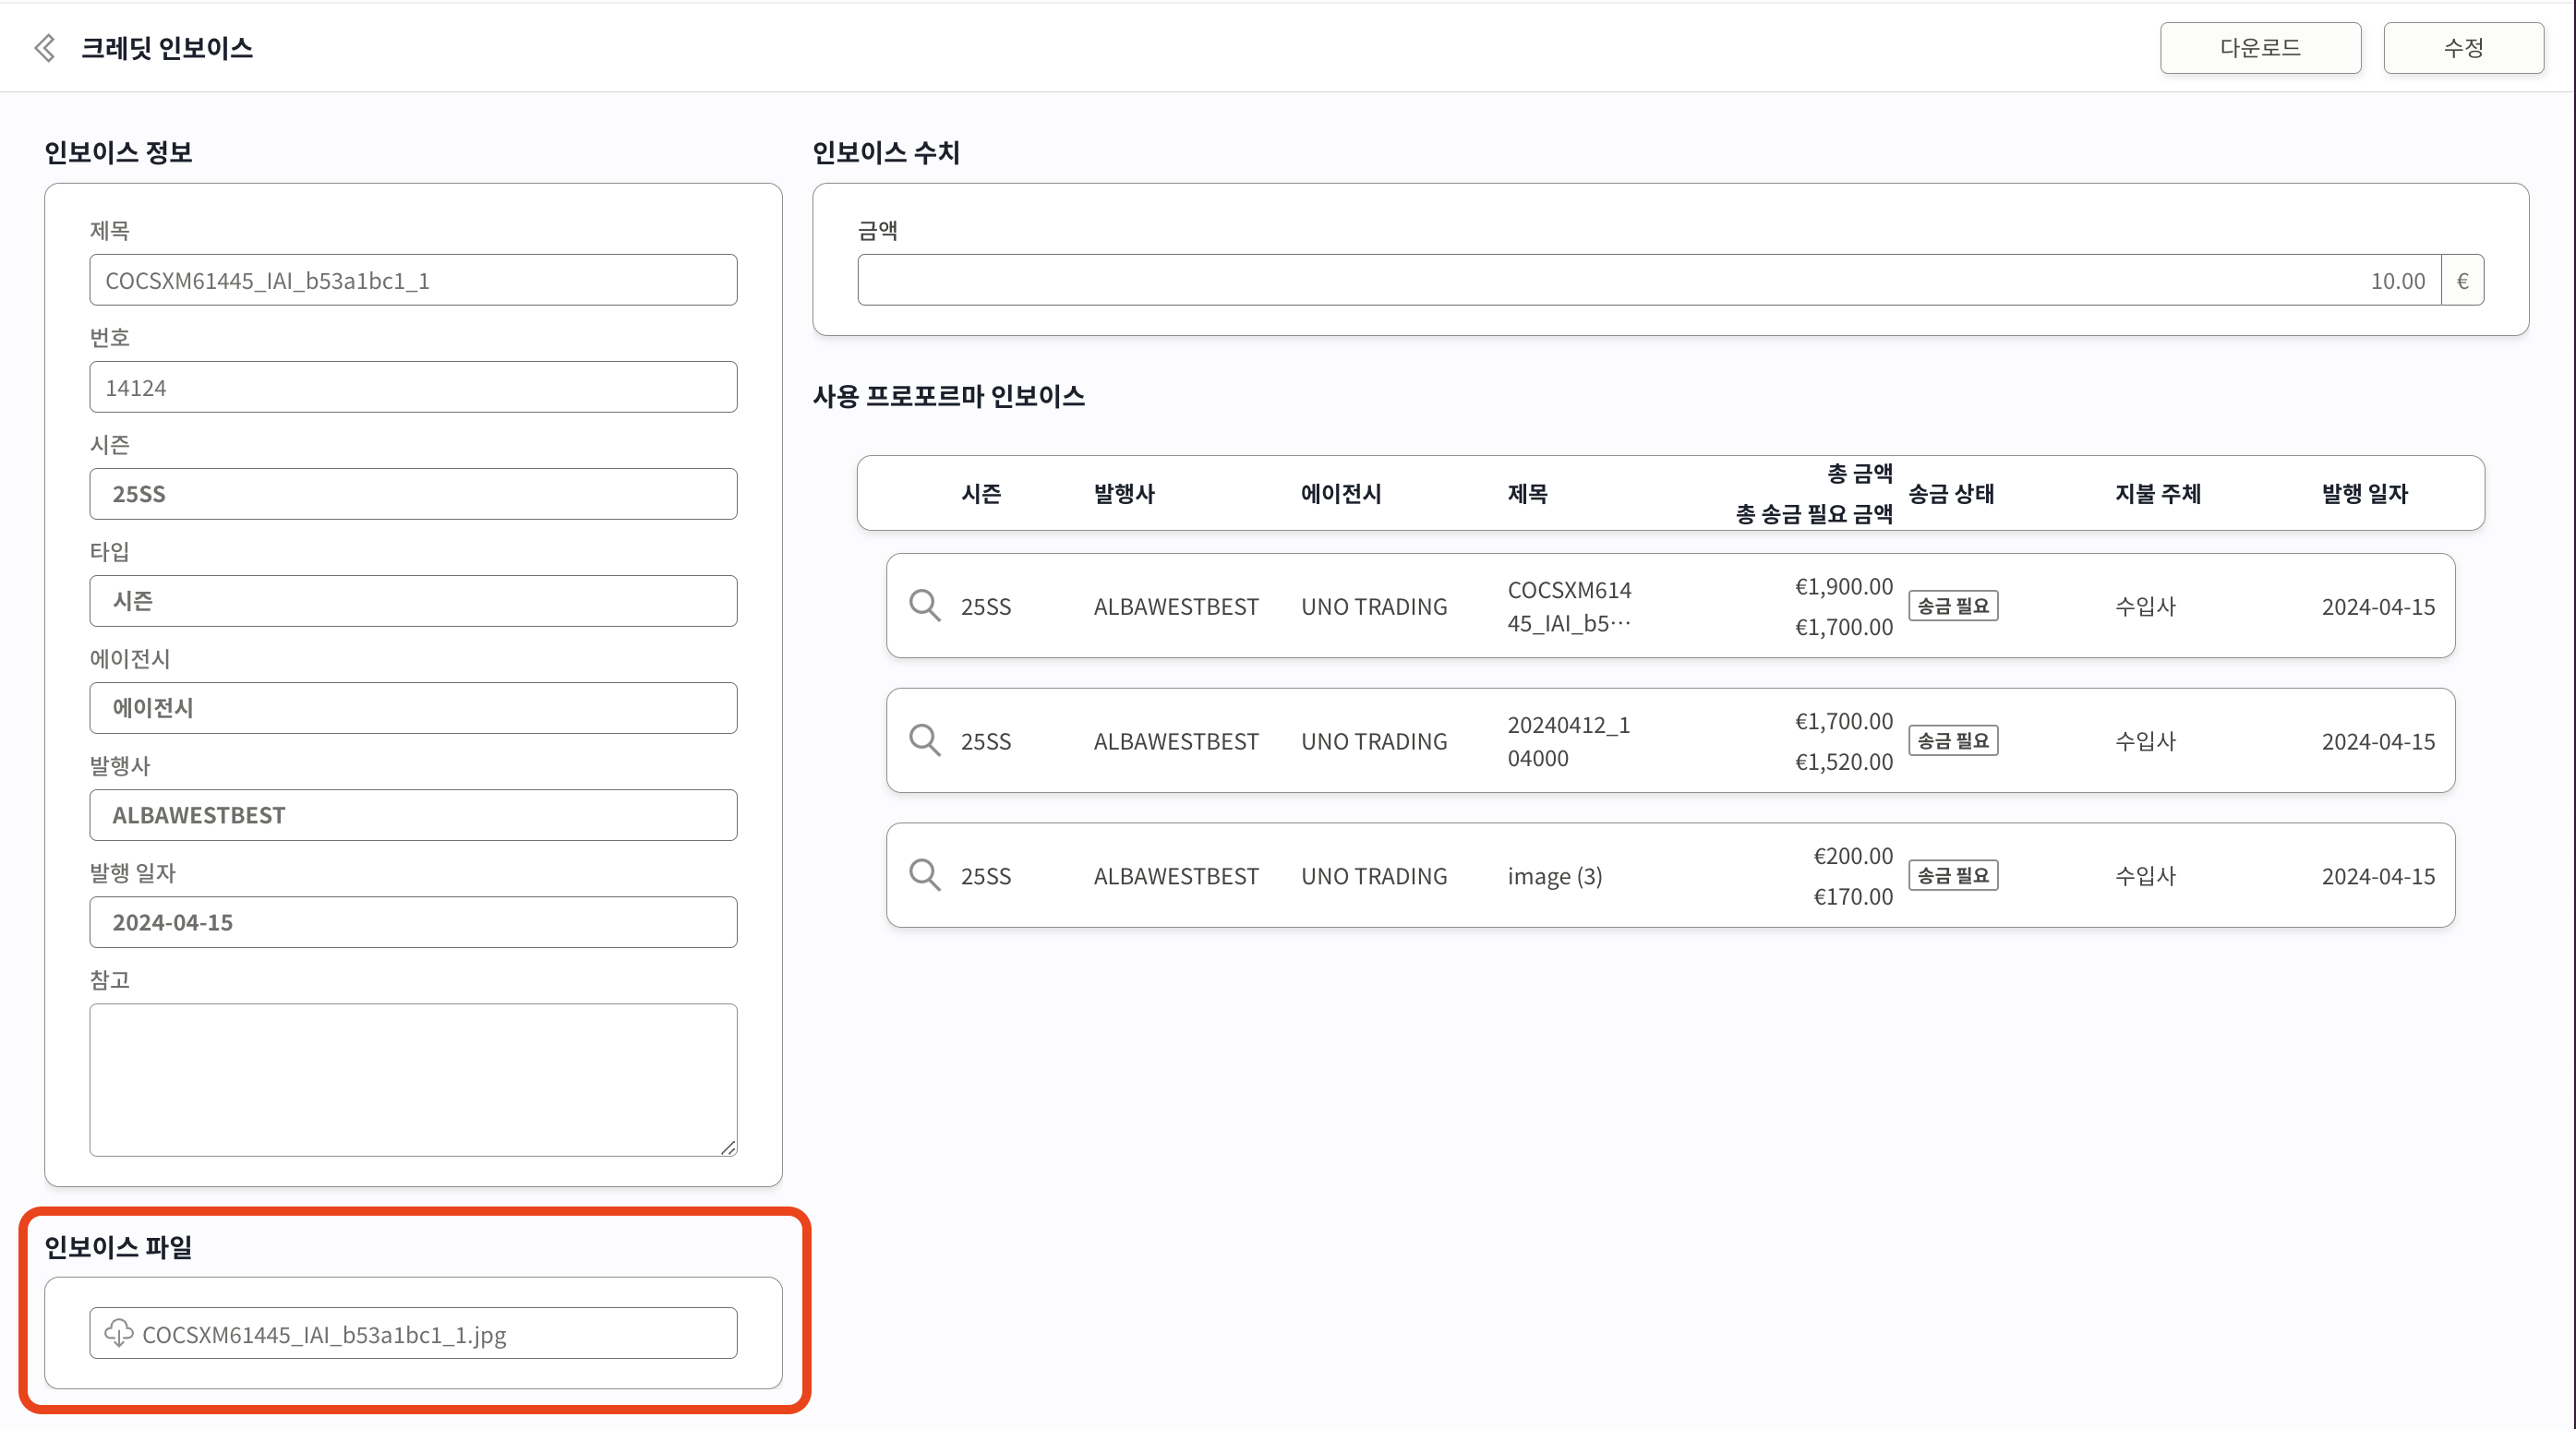This screenshot has height=1429, width=2576.
Task: Click magnifier icon on image (3) row
Action: point(924,876)
